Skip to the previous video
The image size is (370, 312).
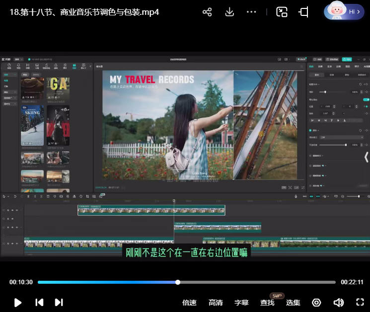39,302
